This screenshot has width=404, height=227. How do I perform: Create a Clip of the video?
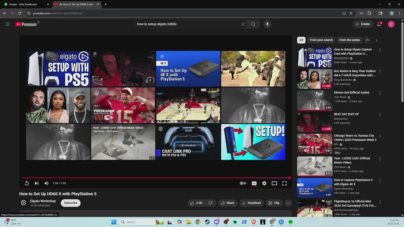click(x=274, y=203)
